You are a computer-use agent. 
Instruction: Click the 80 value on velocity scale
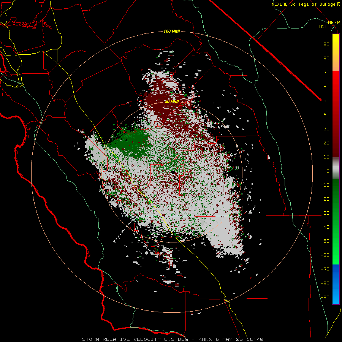coord(326,58)
